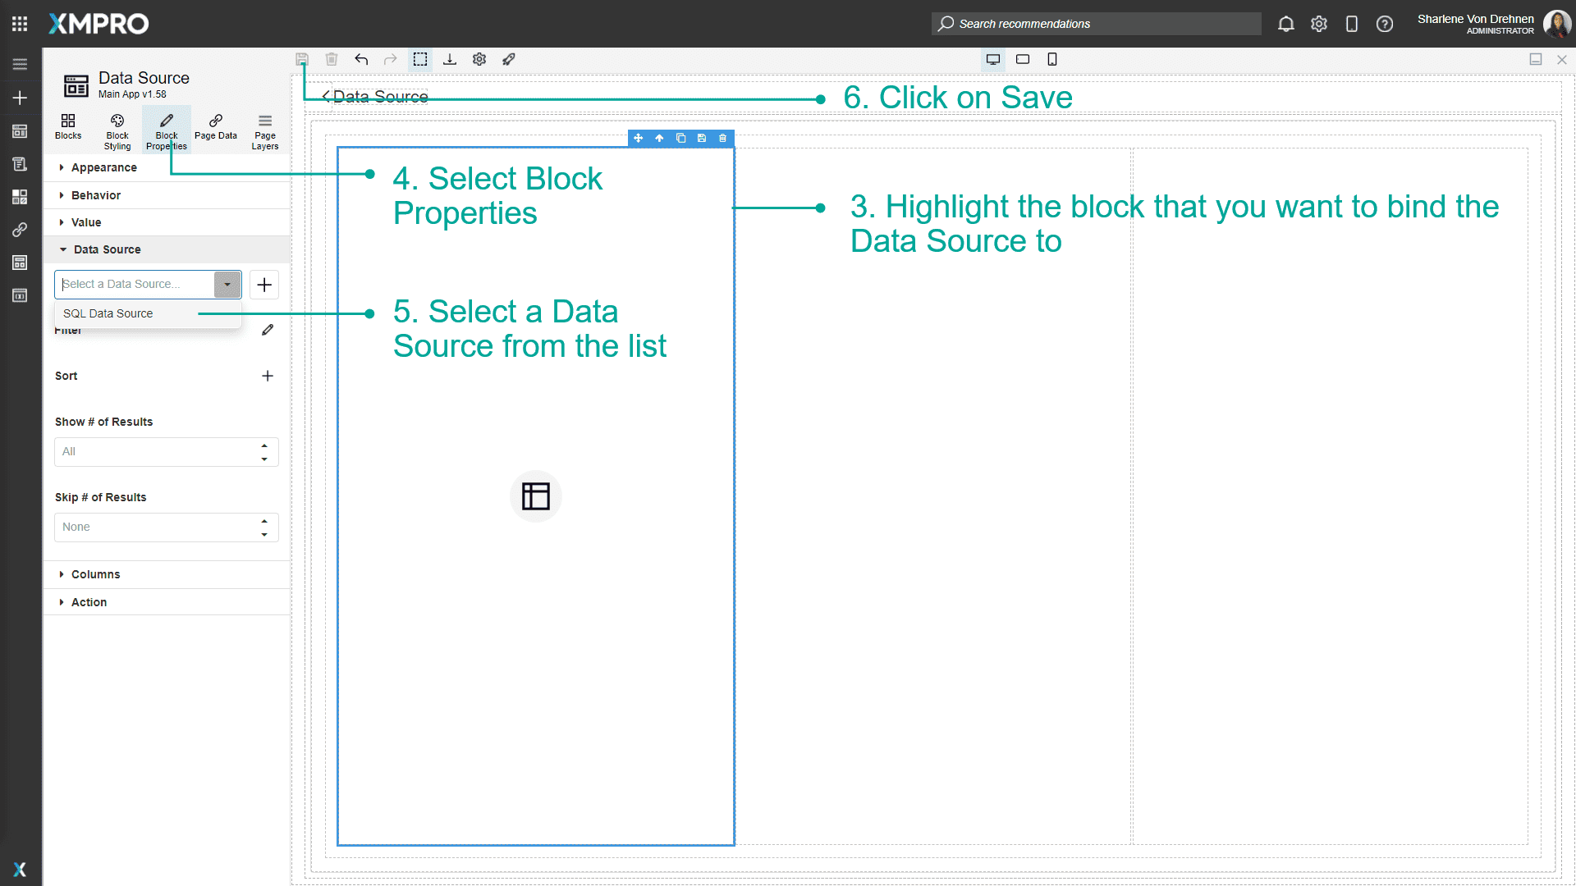1576x886 pixels.
Task: Open the Select a Data Source dropdown
Action: point(227,284)
